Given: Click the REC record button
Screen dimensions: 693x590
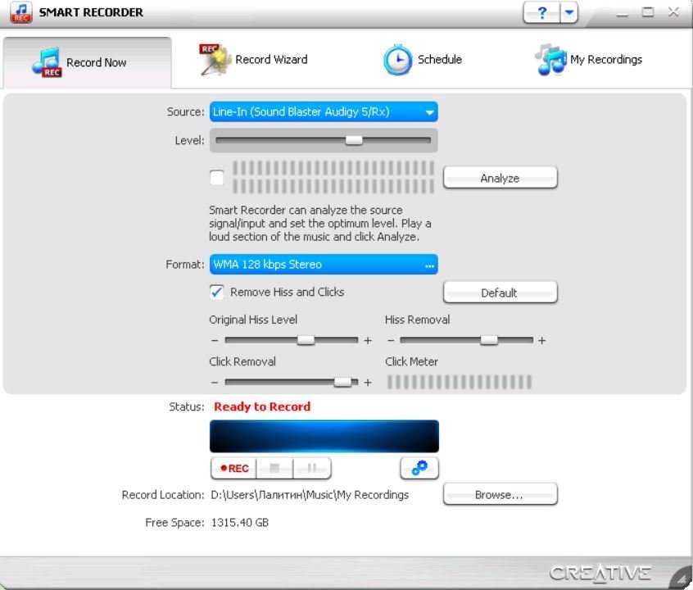Looking at the screenshot, I should tap(234, 468).
